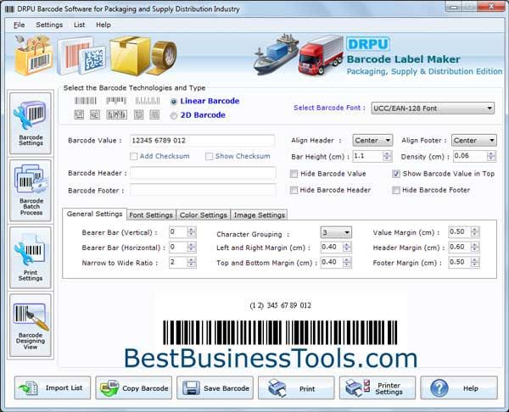Enable Add Checksum checkbox
The width and height of the screenshot is (509, 412).
point(133,156)
